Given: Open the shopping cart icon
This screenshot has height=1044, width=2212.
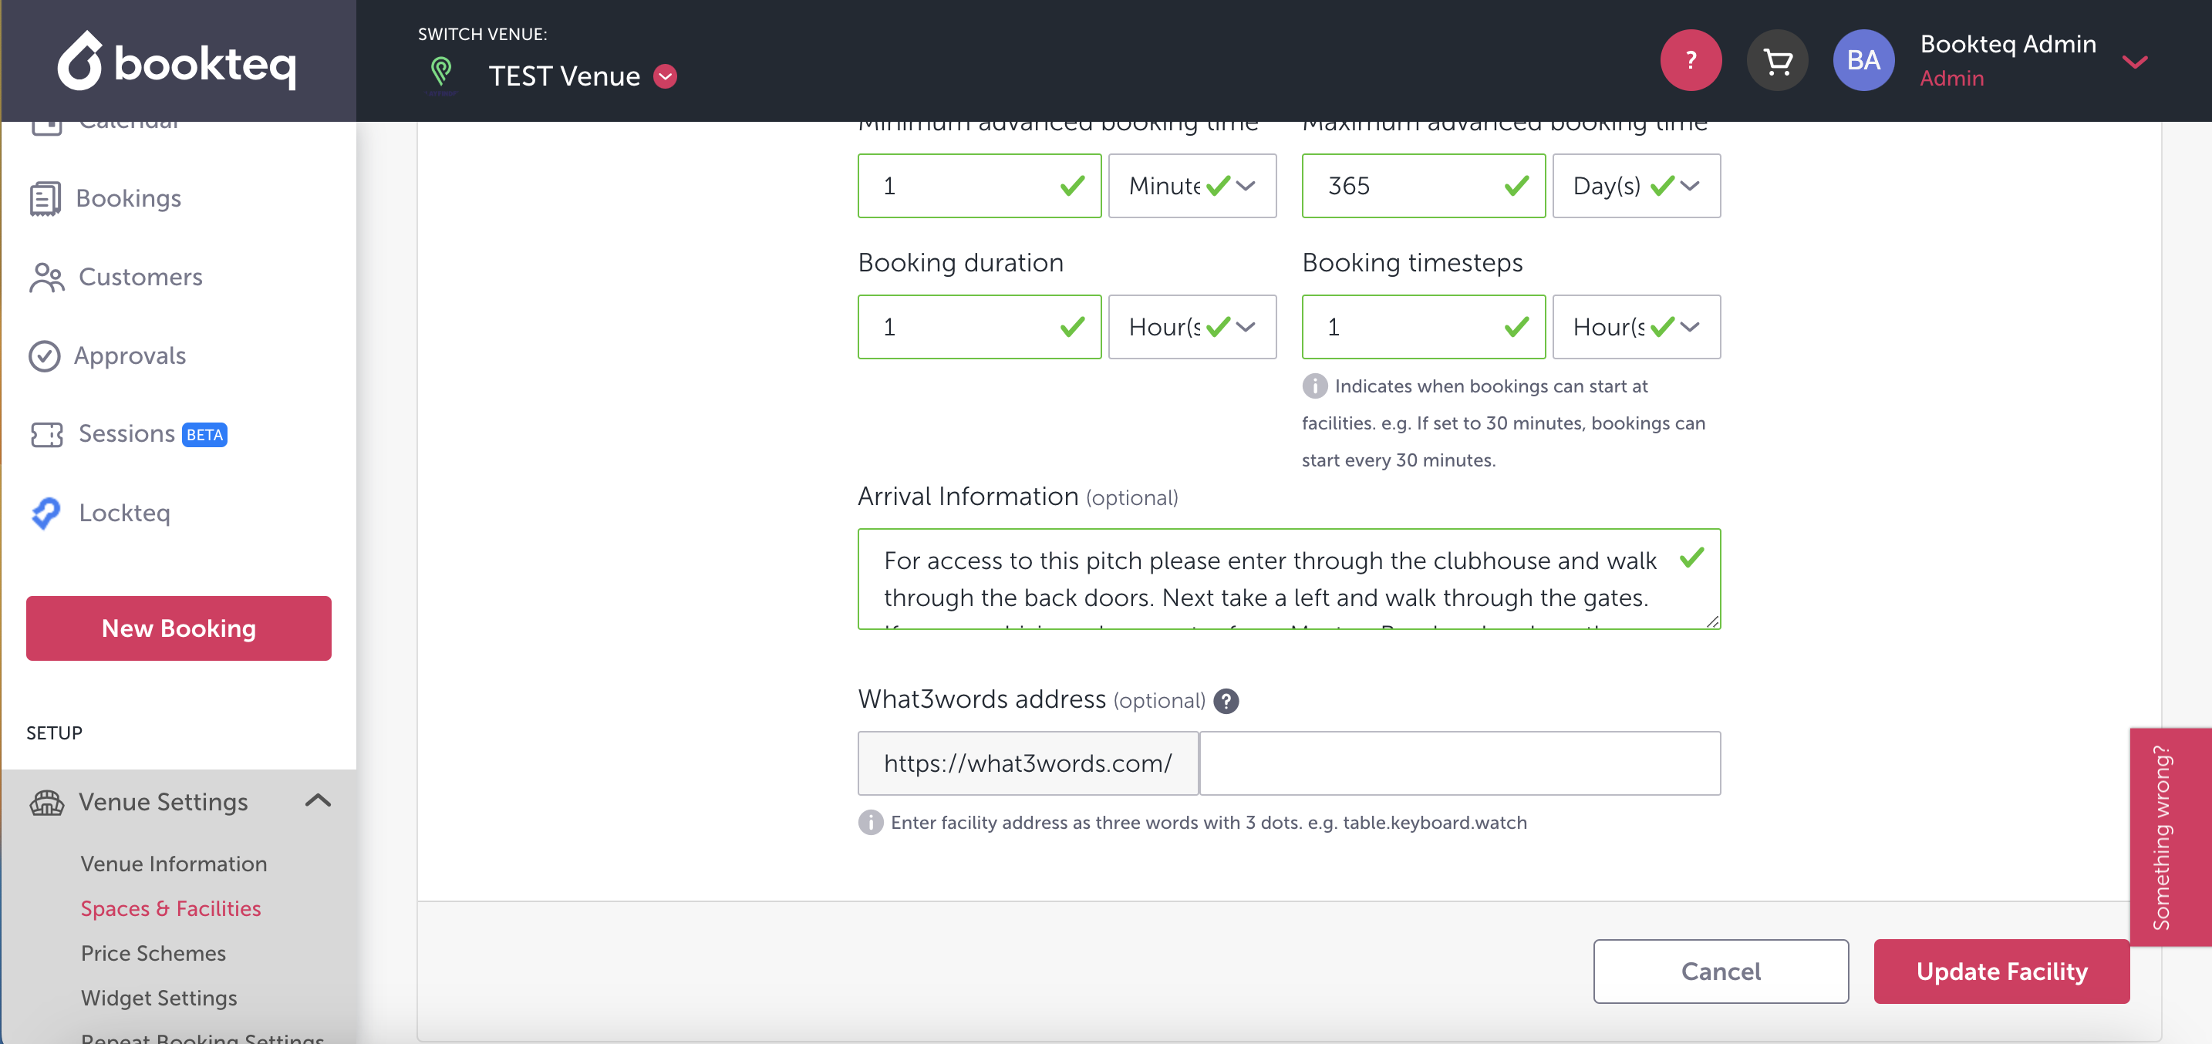Looking at the screenshot, I should pyautogui.click(x=1777, y=60).
